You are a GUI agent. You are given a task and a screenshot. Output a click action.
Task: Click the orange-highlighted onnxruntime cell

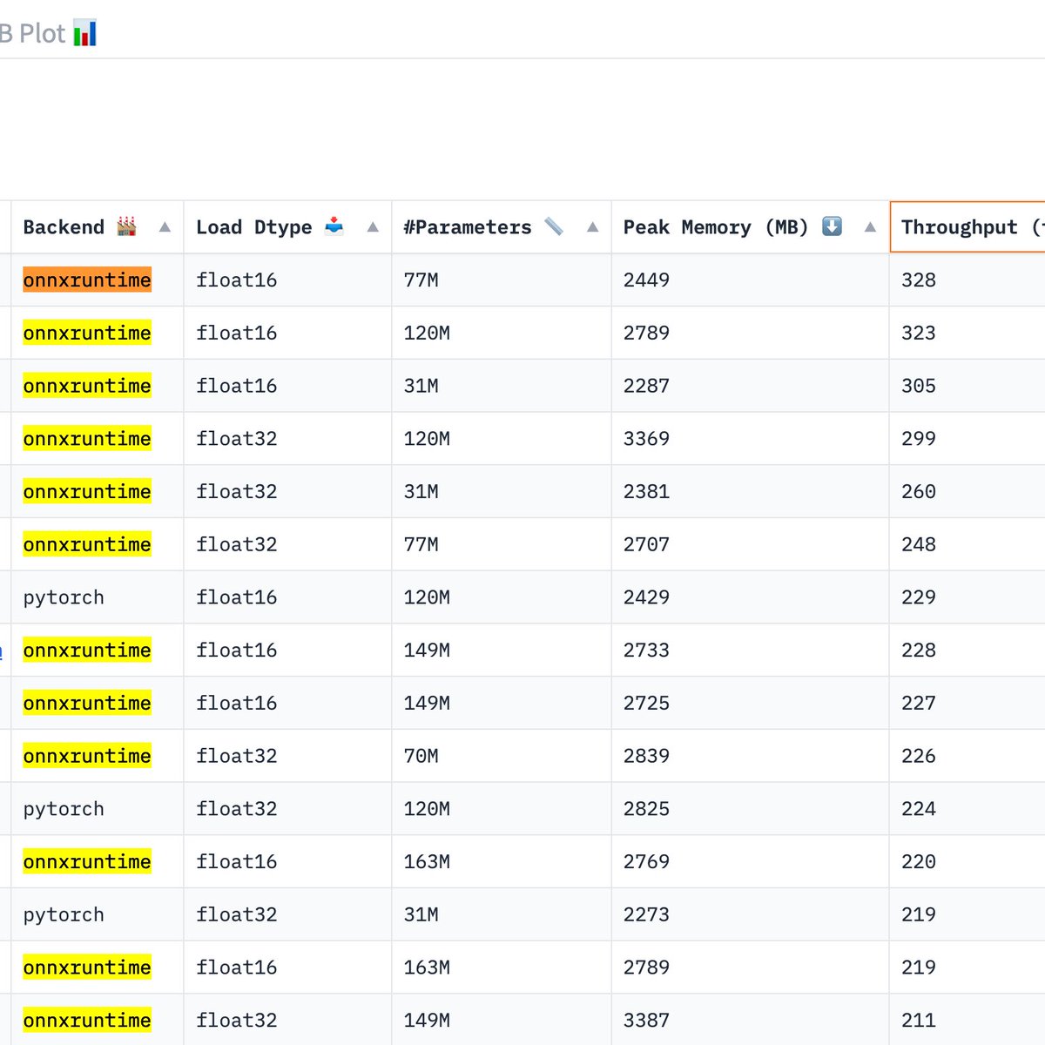pyautogui.click(x=86, y=280)
